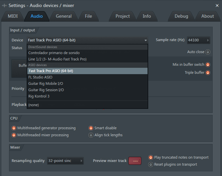Screen dimensions: 222x176
Task: Click the Status label
Action: click(x=17, y=48)
